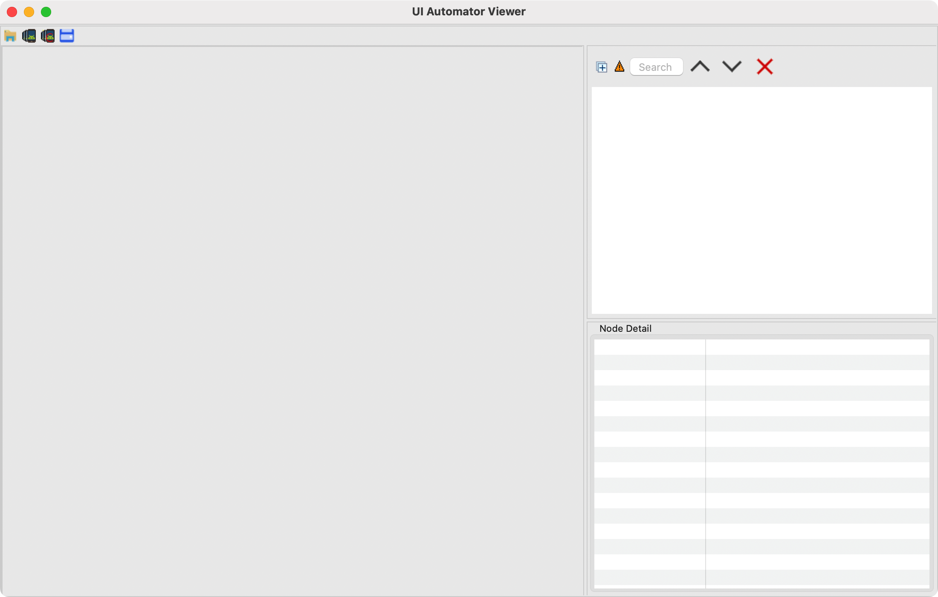938x597 pixels.
Task: Click the empty hierarchy tree panel
Action: tap(761, 200)
